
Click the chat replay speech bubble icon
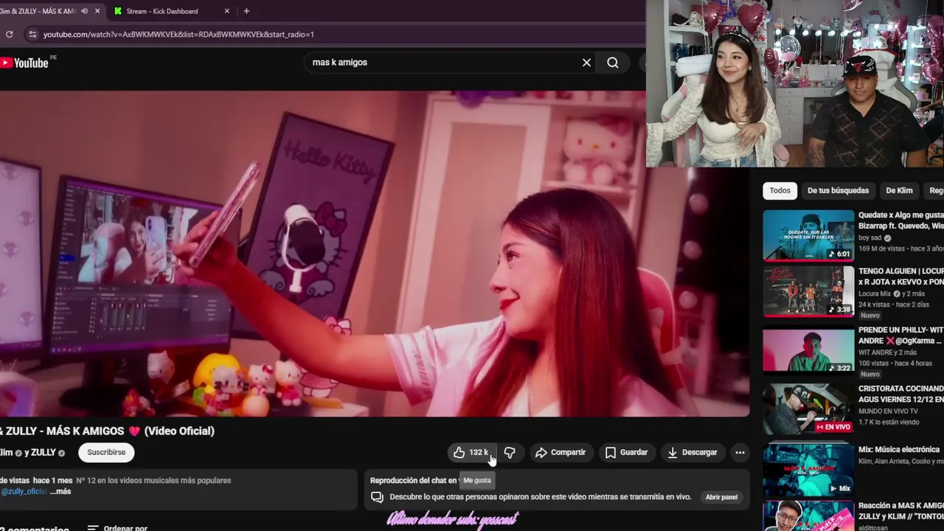377,497
